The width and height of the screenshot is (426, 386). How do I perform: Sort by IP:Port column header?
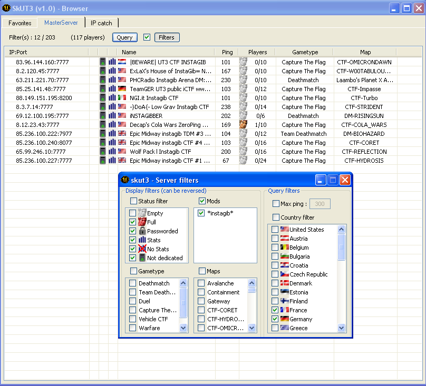click(47, 52)
